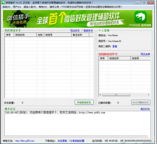This screenshot has width=157, height=144.
Task: Click the 刷新好友 link
Action: (88, 31)
